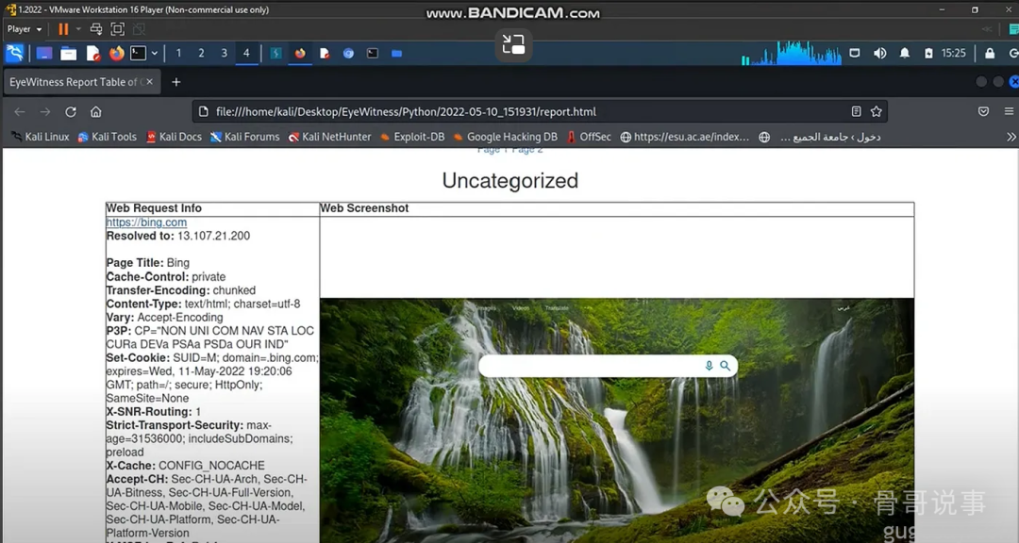Viewport: 1019px width, 543px height.
Task: Open the terminal emulator launcher
Action: [139, 53]
